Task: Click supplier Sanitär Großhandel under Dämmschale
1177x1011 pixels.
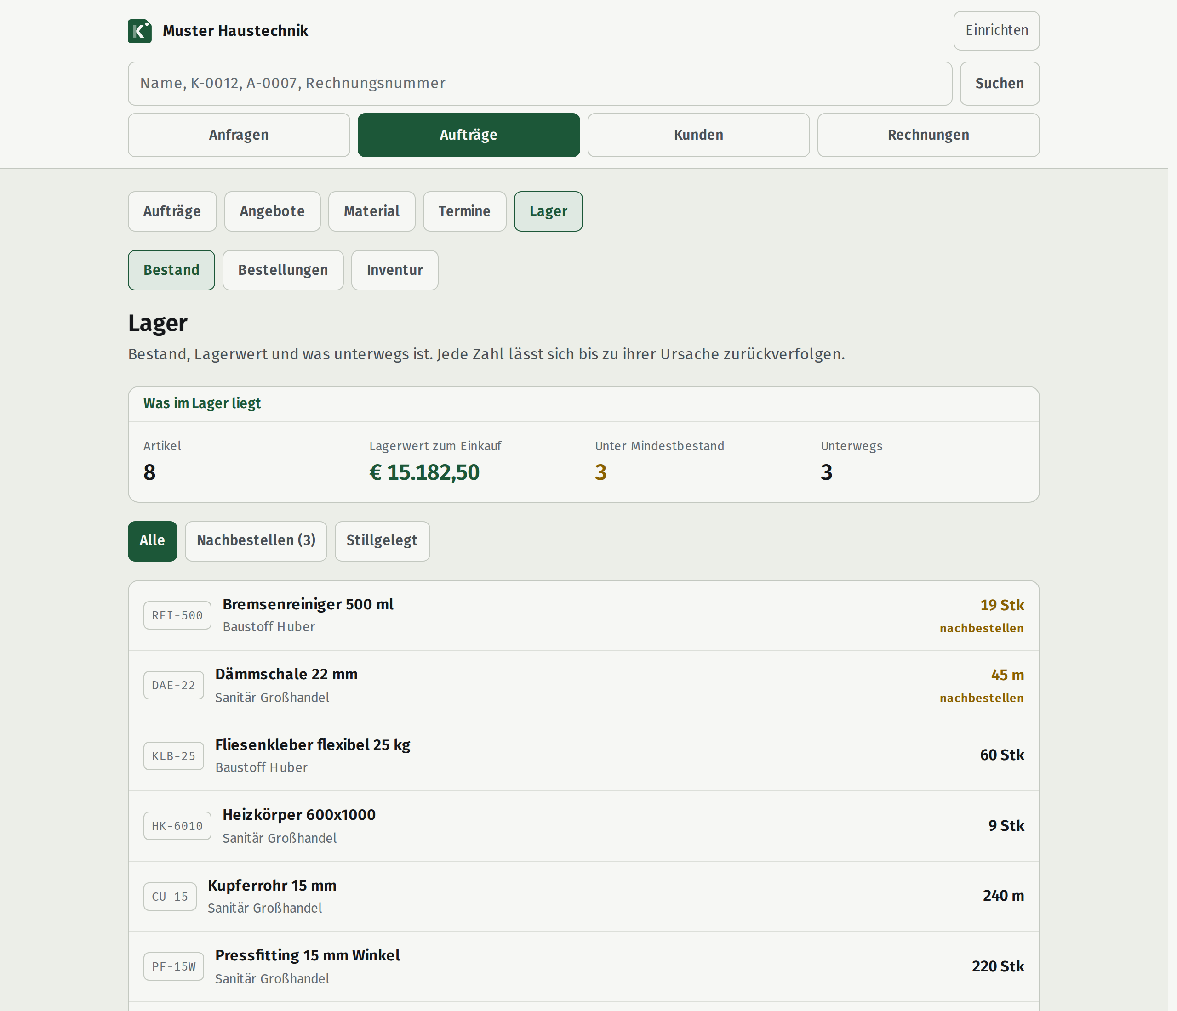Action: pos(272,698)
